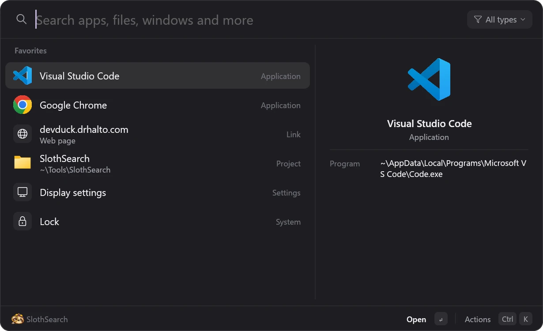
Task: Click the globe icon for devduck.drhalto.com
Action: point(23,134)
